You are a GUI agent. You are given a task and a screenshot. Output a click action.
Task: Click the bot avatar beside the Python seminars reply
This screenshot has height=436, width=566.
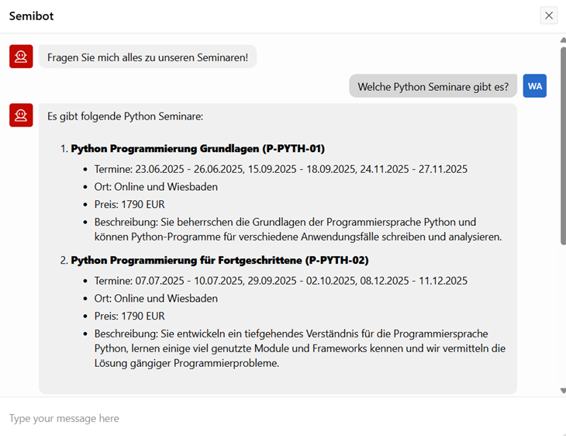coord(21,116)
